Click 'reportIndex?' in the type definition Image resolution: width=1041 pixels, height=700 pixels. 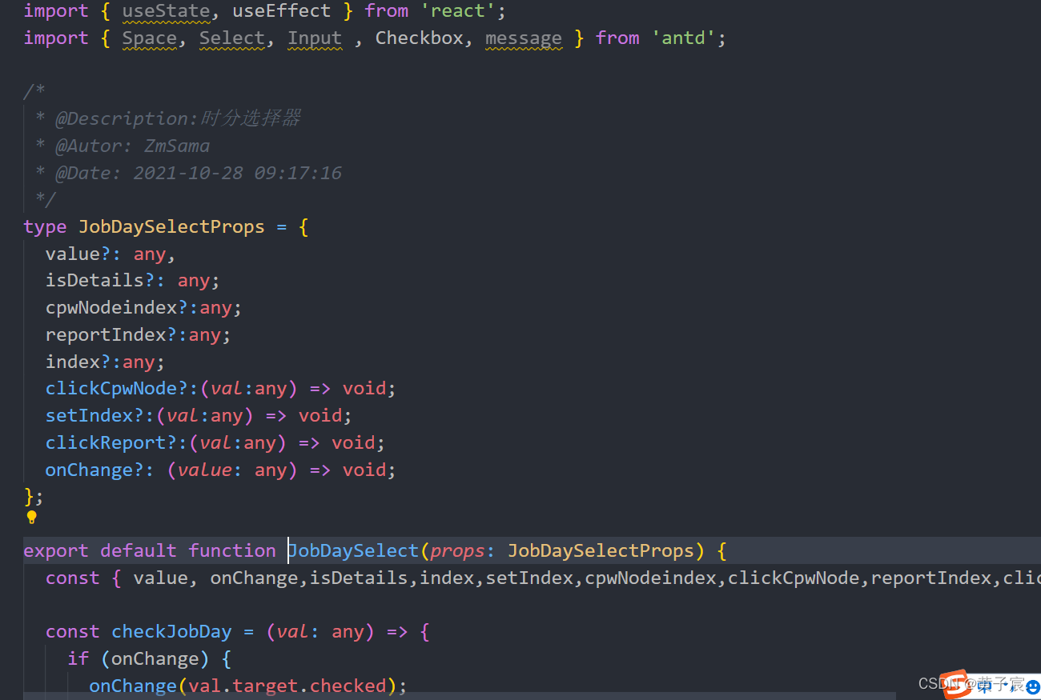click(111, 335)
